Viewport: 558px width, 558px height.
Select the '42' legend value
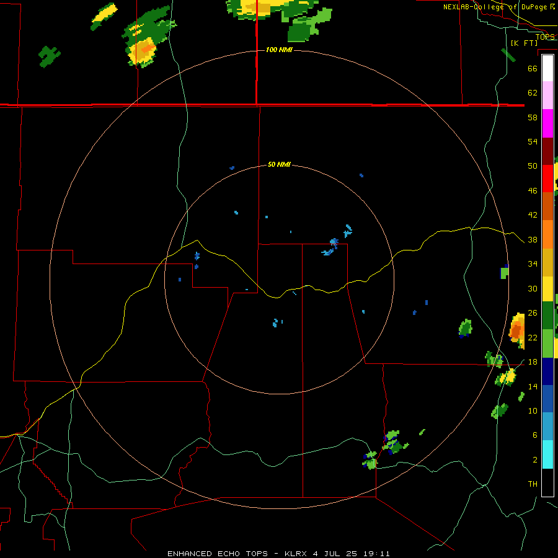click(x=533, y=215)
